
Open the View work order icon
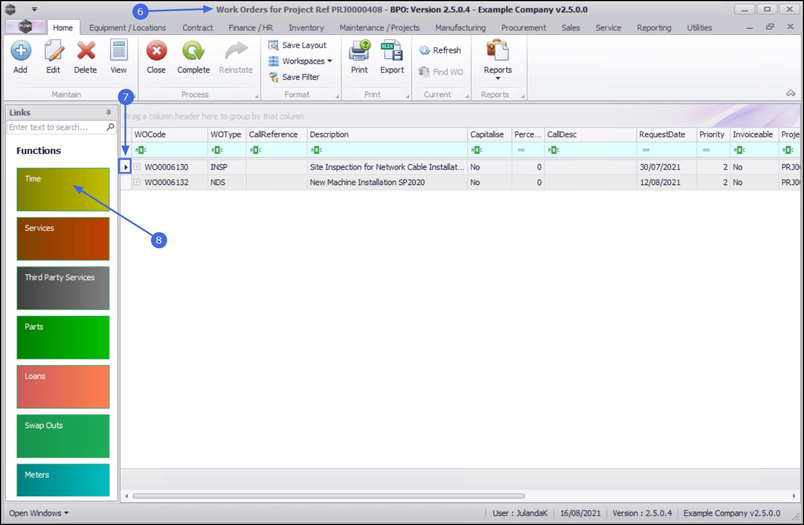(118, 51)
